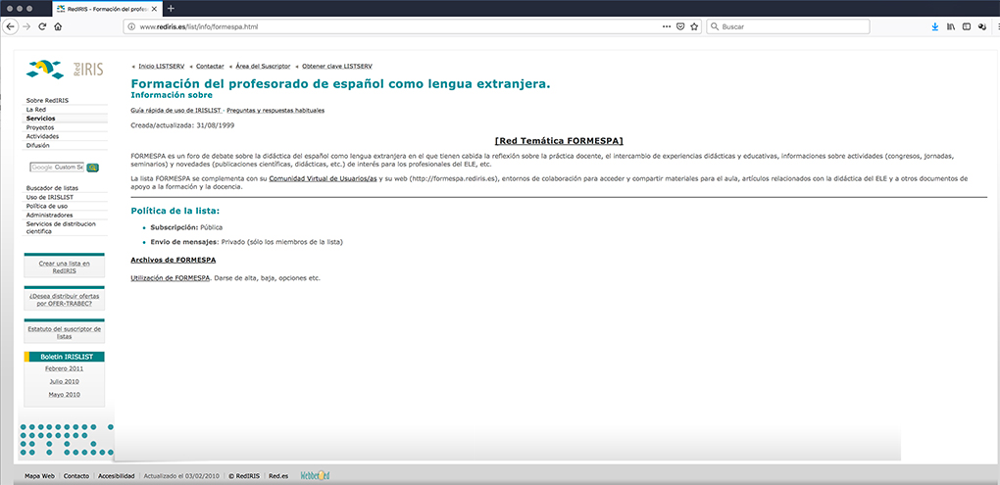
Task: Open Mapa Web footer link
Action: pos(39,476)
